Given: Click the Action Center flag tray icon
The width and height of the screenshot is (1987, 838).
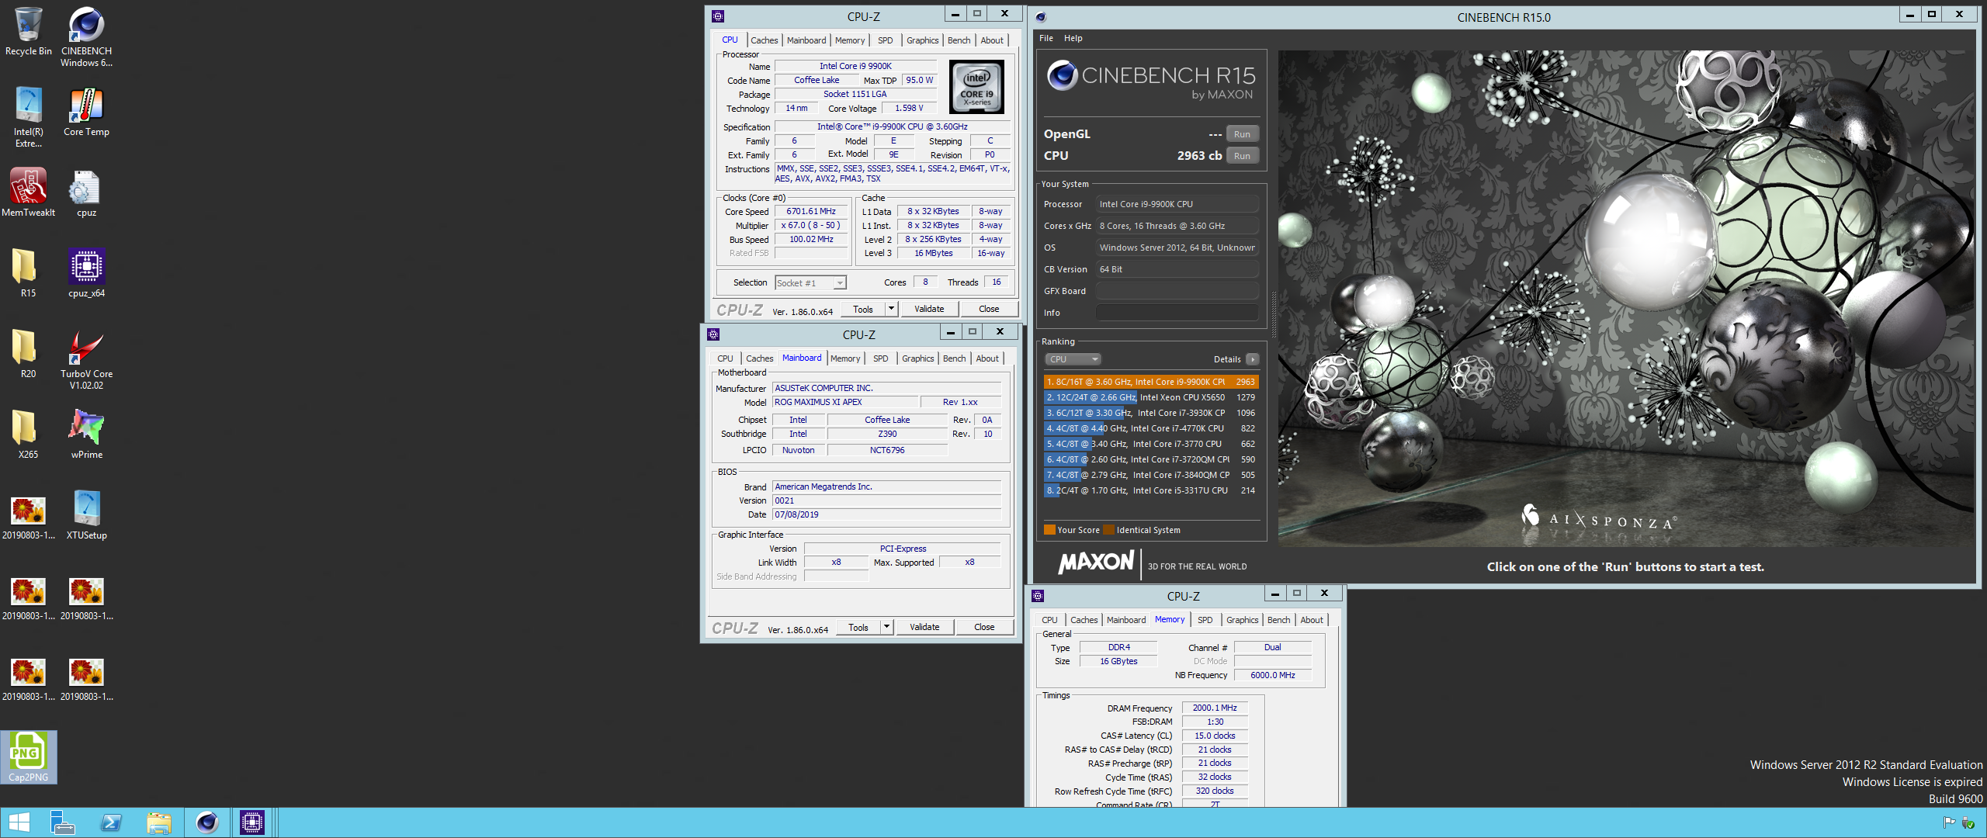Looking at the screenshot, I should pos(1949,822).
